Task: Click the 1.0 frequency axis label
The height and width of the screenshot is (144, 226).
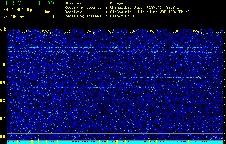Action: click(3, 65)
